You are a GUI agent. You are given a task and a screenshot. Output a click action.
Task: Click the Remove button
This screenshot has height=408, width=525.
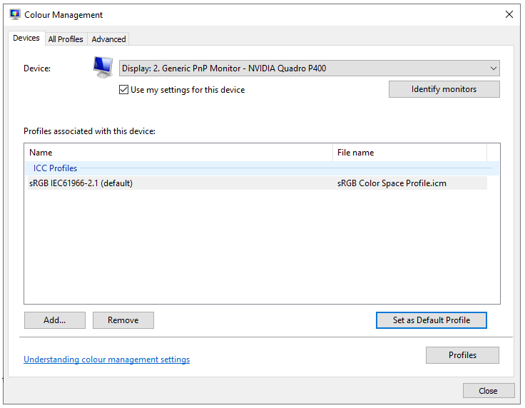(x=123, y=320)
